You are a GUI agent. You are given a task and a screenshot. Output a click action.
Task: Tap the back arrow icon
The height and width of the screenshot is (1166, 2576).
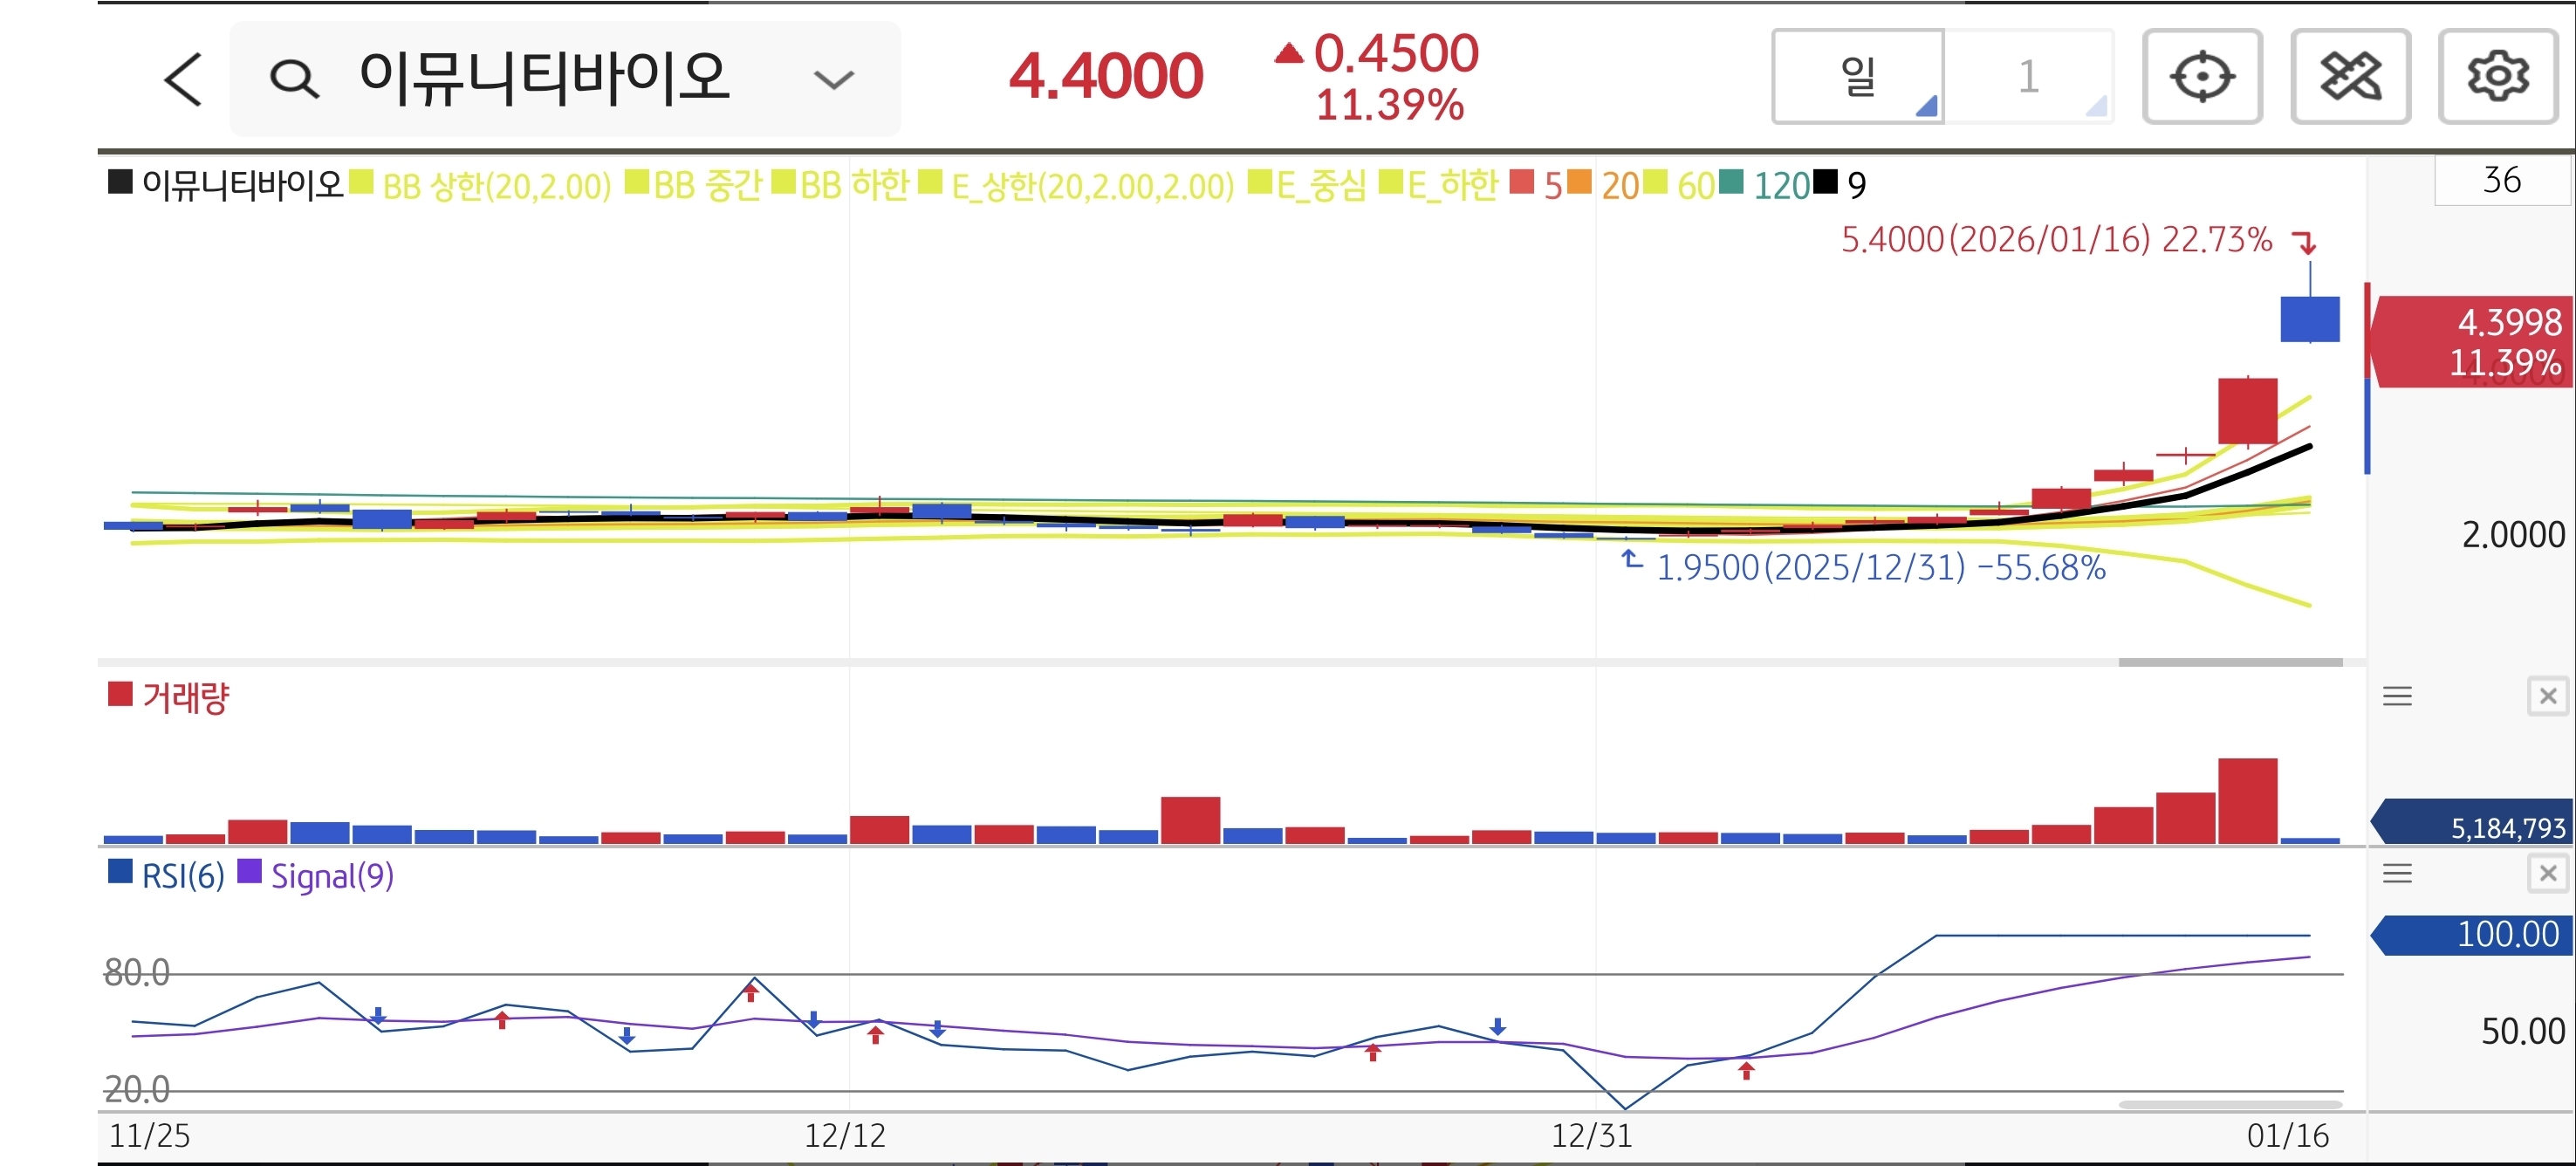[183, 79]
